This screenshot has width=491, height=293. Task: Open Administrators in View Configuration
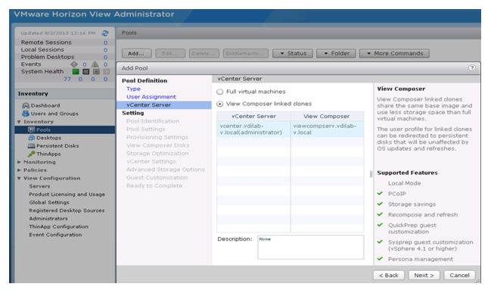[48, 218]
